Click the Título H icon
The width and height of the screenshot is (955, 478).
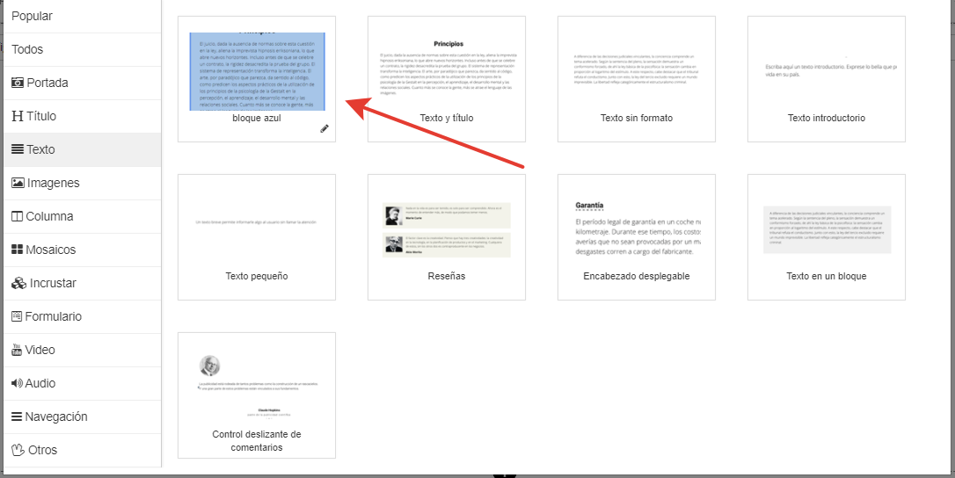point(18,116)
